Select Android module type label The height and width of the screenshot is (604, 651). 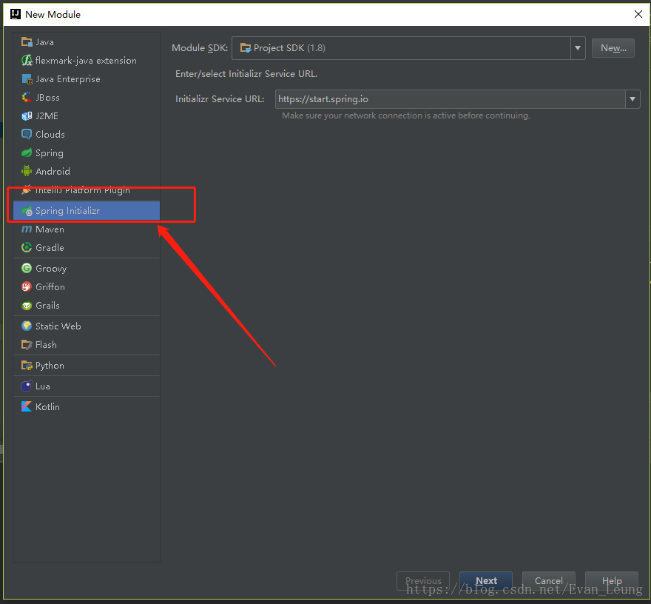click(53, 171)
